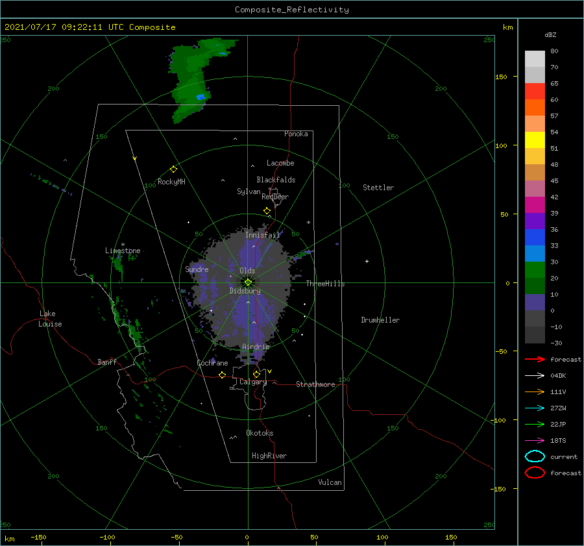Click the RedDeer city label

tap(275, 197)
